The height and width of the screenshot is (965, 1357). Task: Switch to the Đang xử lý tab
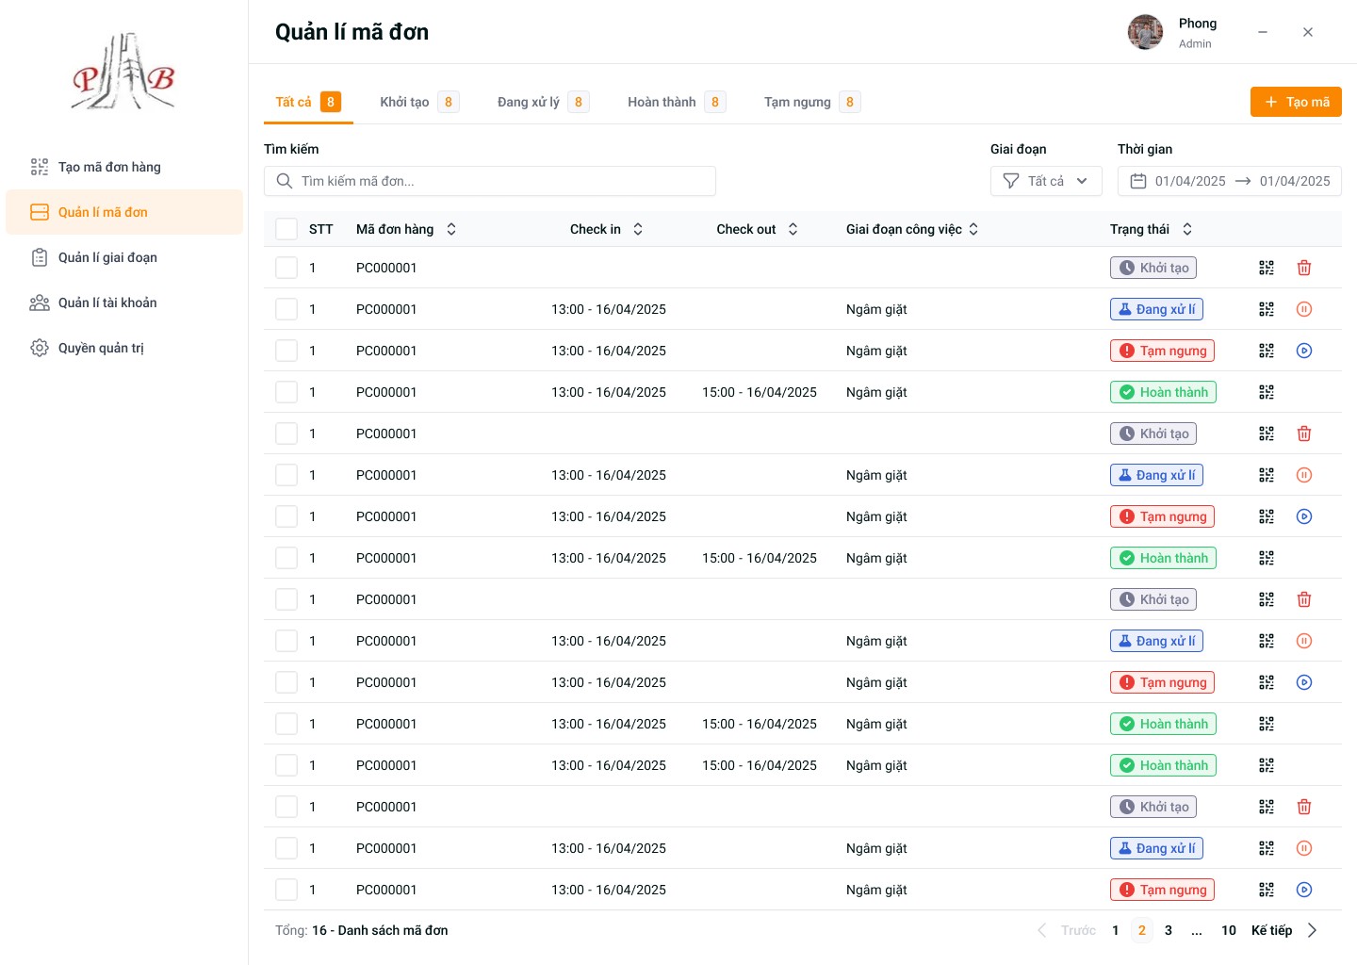pos(544,102)
